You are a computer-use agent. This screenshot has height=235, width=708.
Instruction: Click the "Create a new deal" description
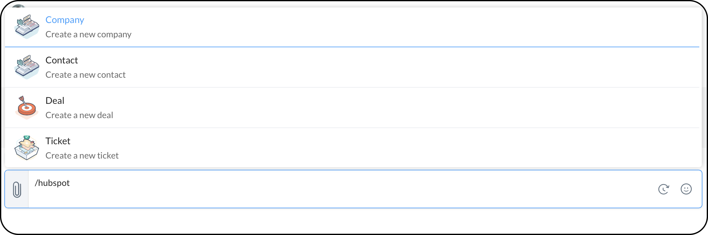pos(79,115)
